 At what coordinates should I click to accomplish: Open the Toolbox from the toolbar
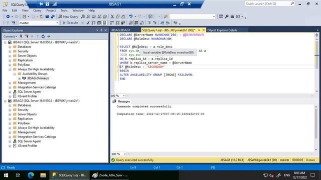tap(232, 16)
